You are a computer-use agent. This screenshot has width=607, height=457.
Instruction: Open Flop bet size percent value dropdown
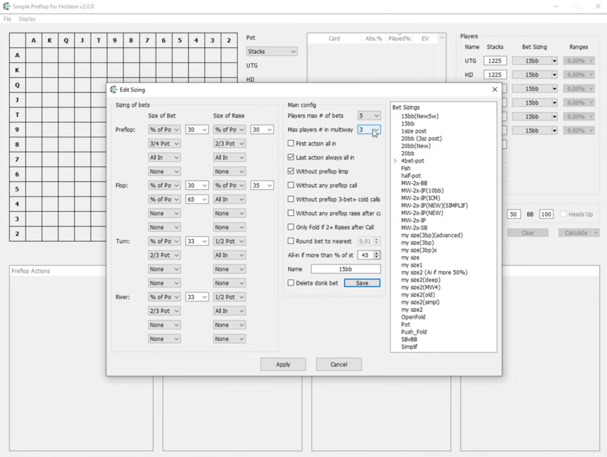197,186
